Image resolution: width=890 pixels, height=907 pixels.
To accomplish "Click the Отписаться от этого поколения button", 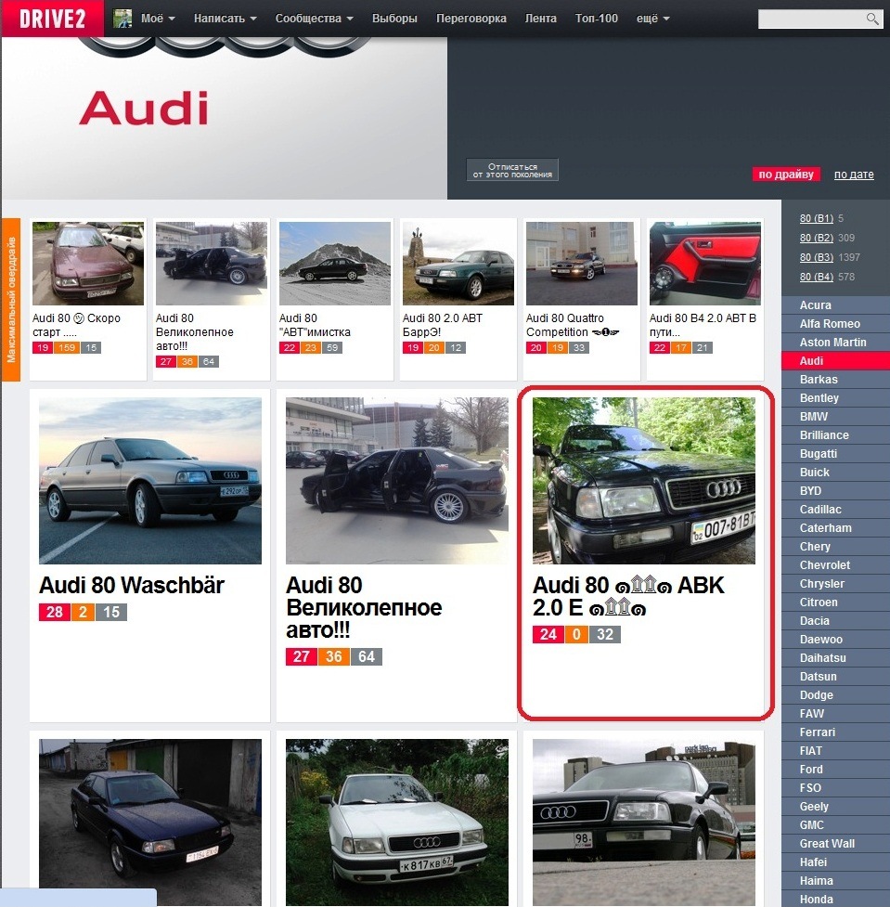I will (512, 170).
